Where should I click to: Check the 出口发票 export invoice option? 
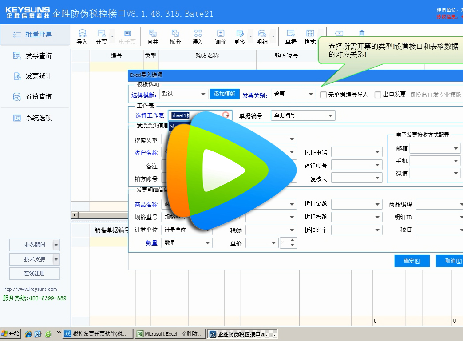(x=378, y=94)
